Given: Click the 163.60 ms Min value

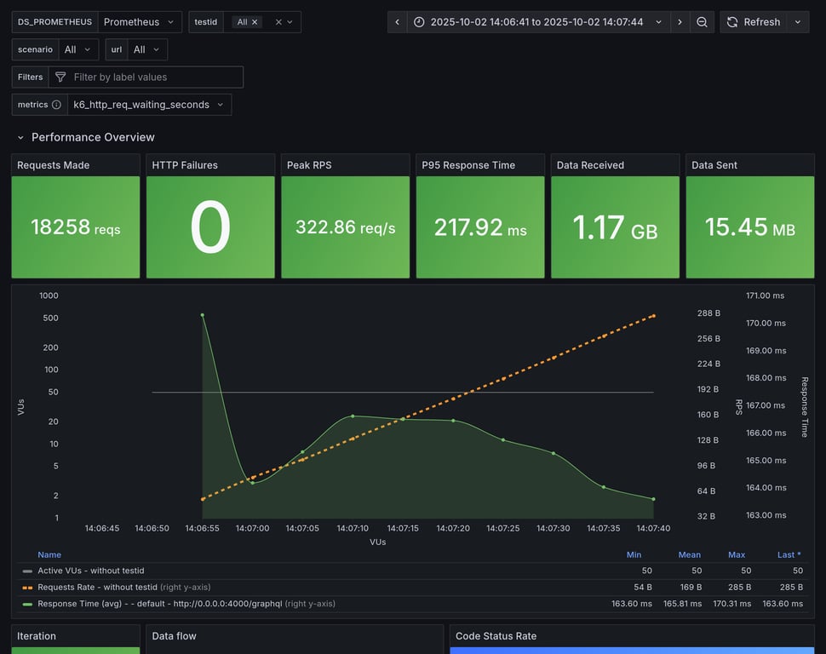Looking at the screenshot, I should coord(632,604).
